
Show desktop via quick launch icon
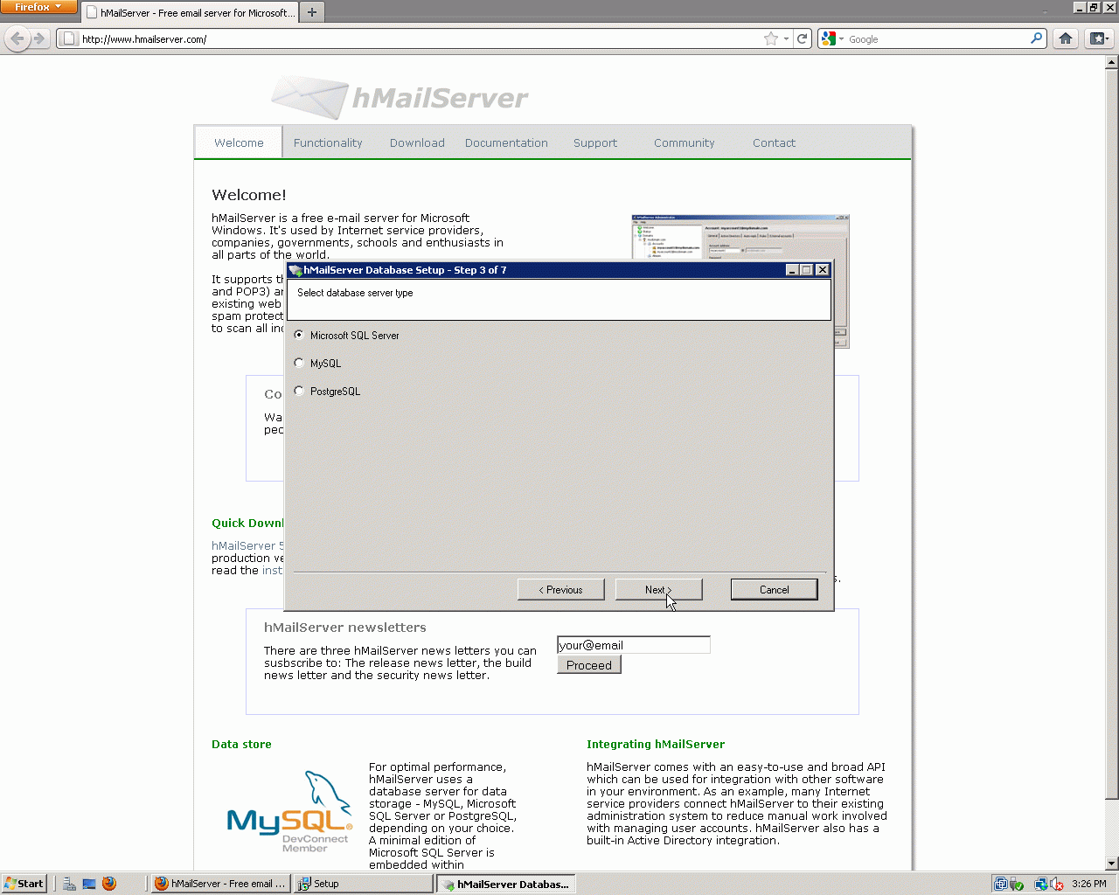[89, 884]
